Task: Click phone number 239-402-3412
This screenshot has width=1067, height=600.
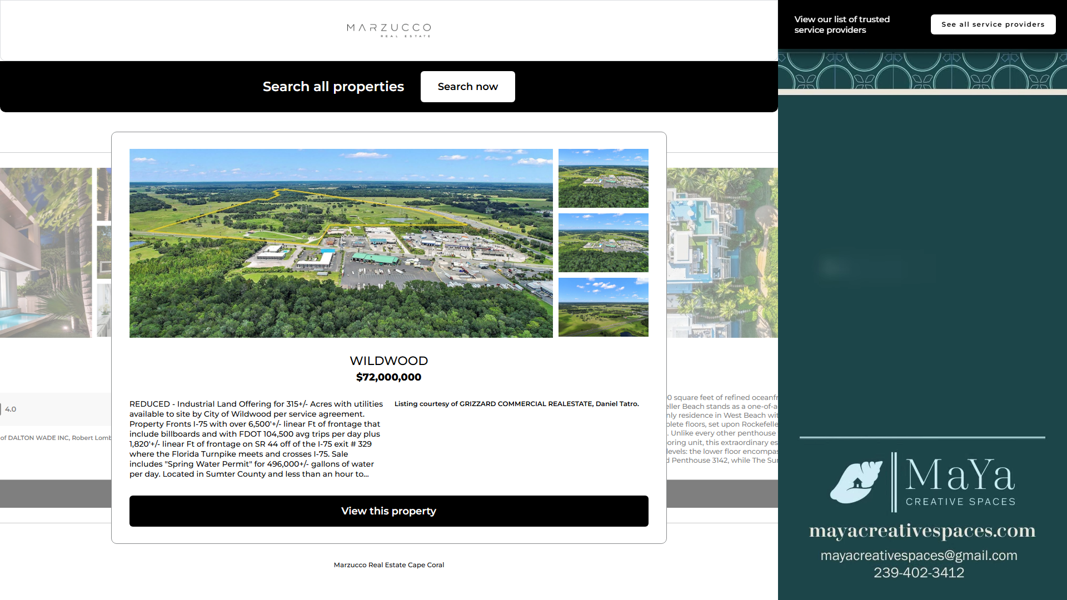Action: coord(919,573)
